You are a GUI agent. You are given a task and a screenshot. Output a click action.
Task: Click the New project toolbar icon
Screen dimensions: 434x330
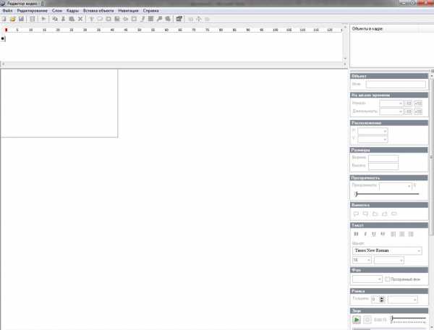click(x=4, y=19)
